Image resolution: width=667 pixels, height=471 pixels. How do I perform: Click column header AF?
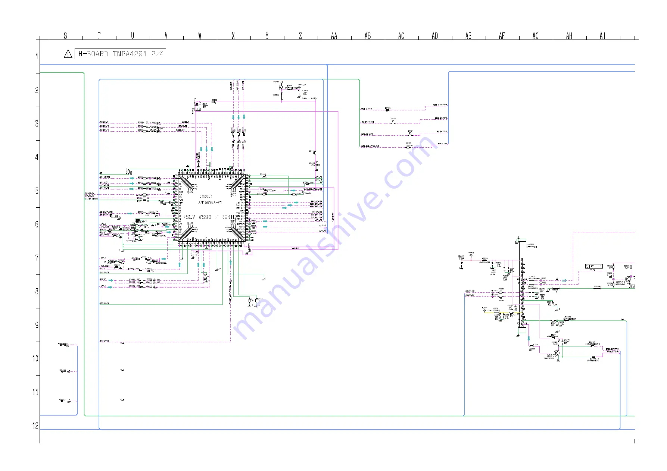(502, 36)
